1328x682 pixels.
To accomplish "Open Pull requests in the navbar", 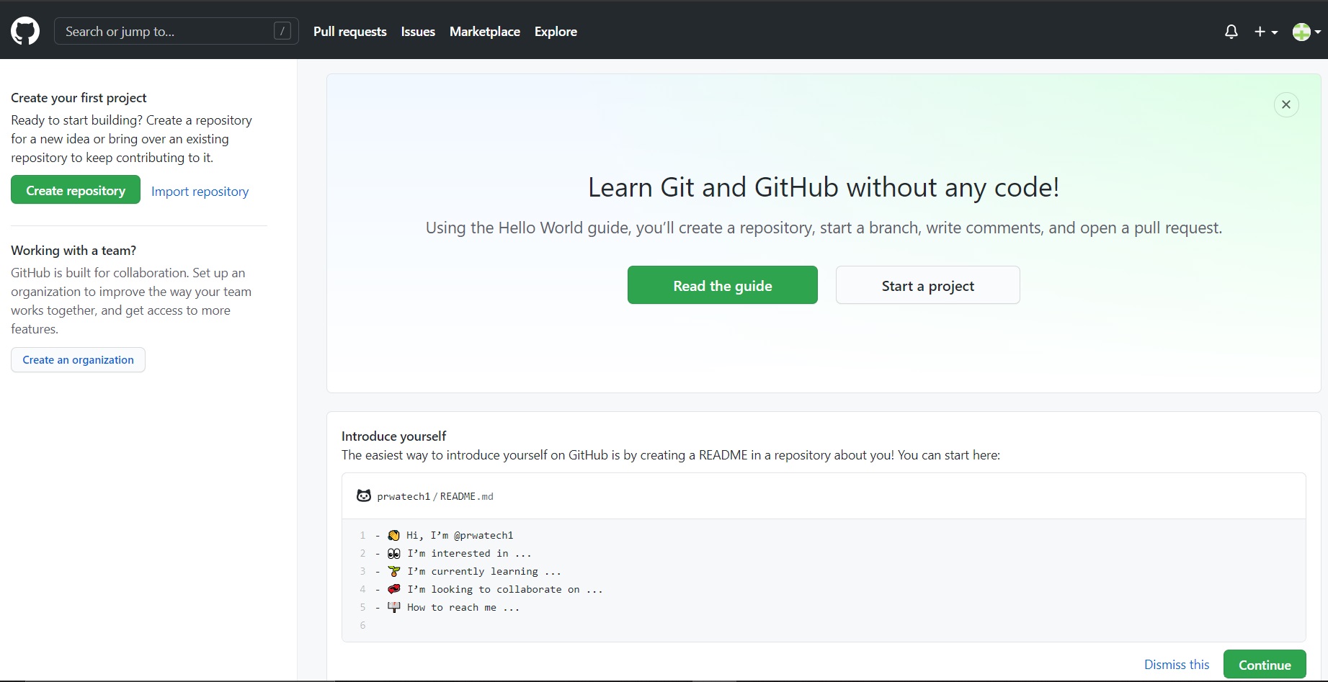I will tap(349, 32).
